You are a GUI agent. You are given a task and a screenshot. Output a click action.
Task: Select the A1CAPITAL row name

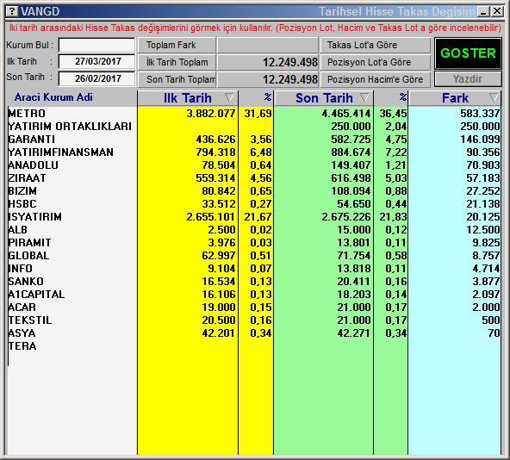pos(36,294)
